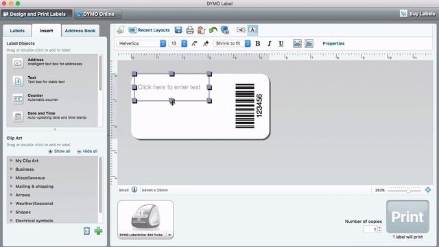This screenshot has height=247, width=439.
Task: Open DYMO Online tab
Action: click(97, 14)
